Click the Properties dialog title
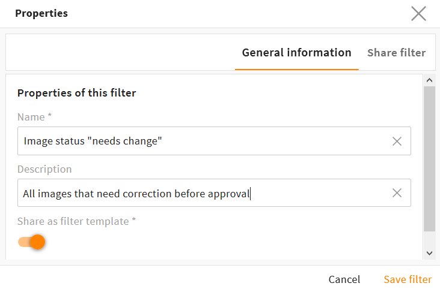The image size is (440, 292). [x=41, y=13]
